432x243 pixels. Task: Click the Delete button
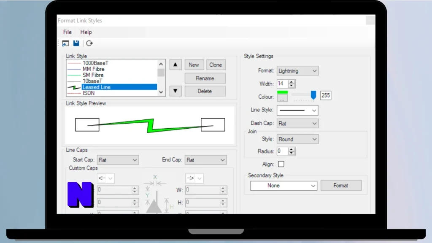pos(205,91)
